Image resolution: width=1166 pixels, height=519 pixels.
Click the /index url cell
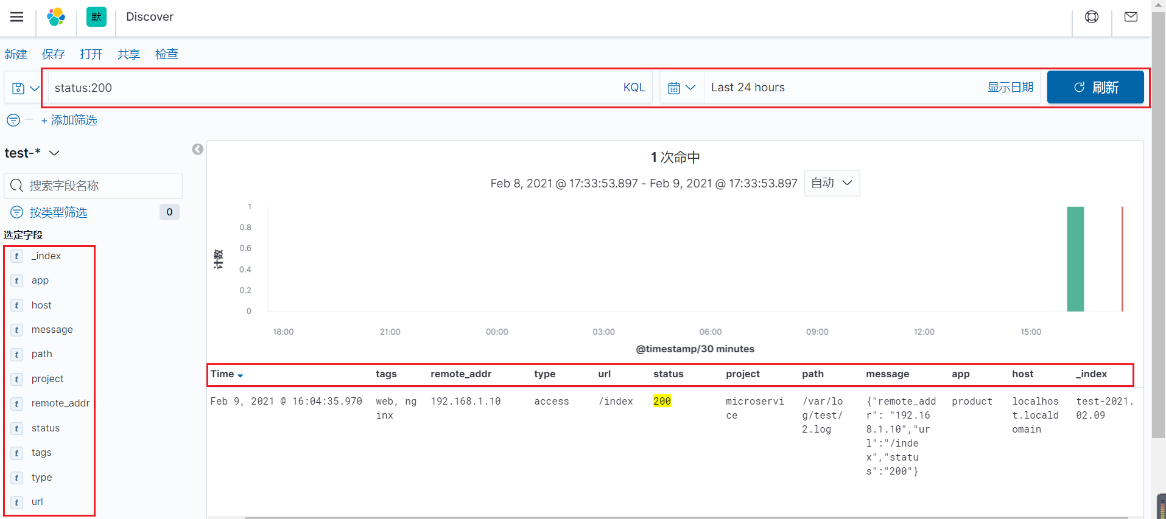coord(616,402)
